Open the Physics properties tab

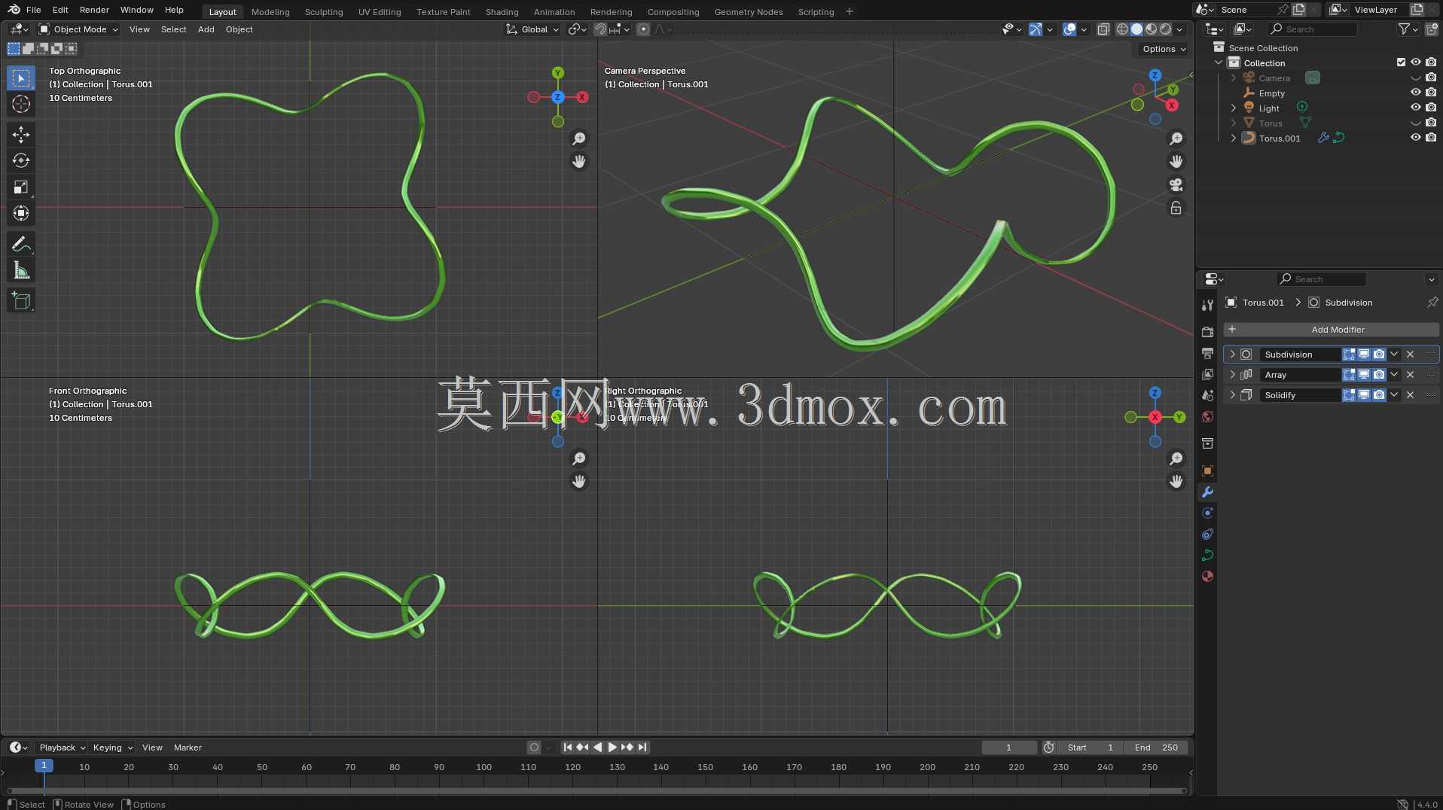pyautogui.click(x=1207, y=513)
